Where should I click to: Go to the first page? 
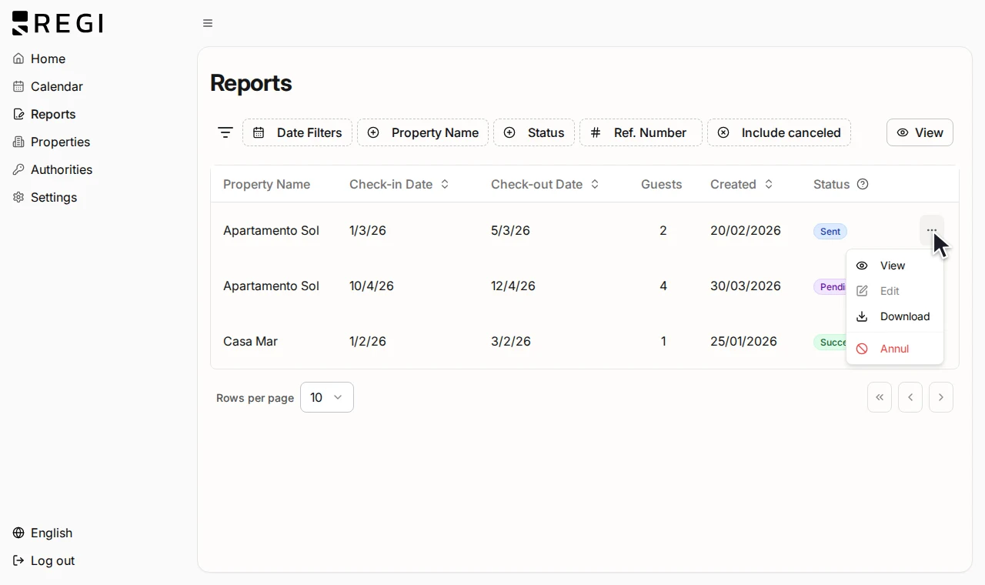(880, 397)
